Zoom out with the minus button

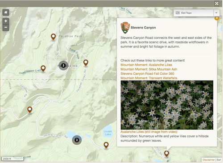(x=6, y=28)
